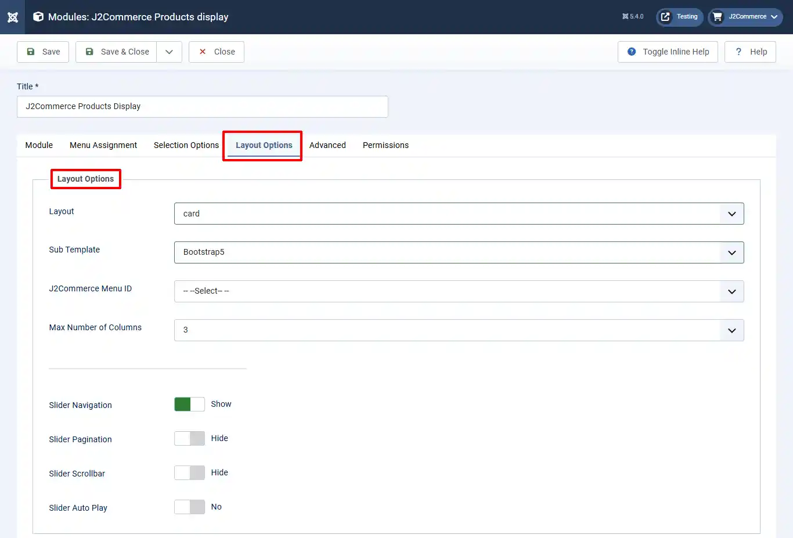Switch to the Menu Assignment tab
Viewport: 793px width, 538px height.
pos(103,145)
